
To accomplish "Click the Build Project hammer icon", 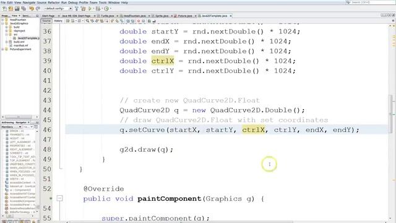I will (77, 9).
